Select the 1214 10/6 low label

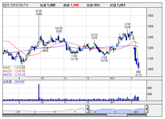pos(45,49)
